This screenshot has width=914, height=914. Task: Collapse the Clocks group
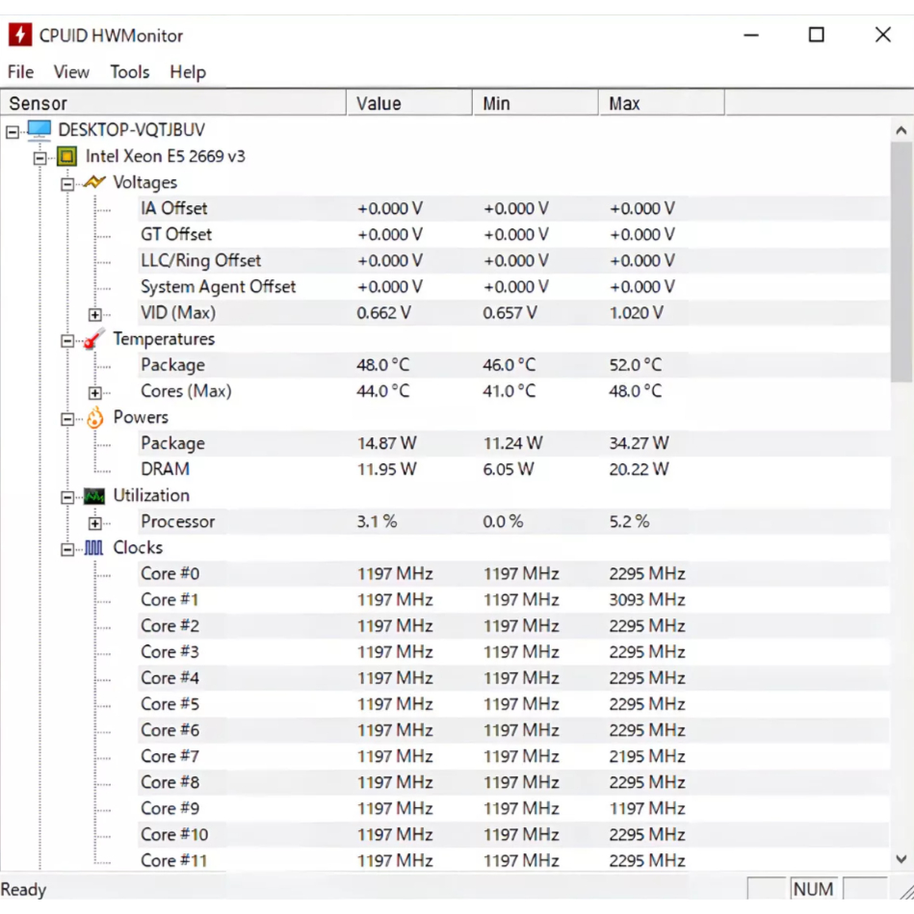coord(67,550)
